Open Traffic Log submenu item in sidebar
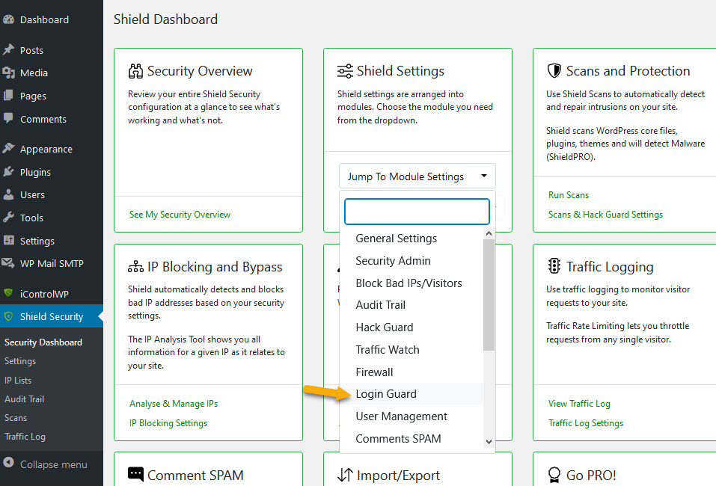The width and height of the screenshot is (716, 486). coord(25,437)
